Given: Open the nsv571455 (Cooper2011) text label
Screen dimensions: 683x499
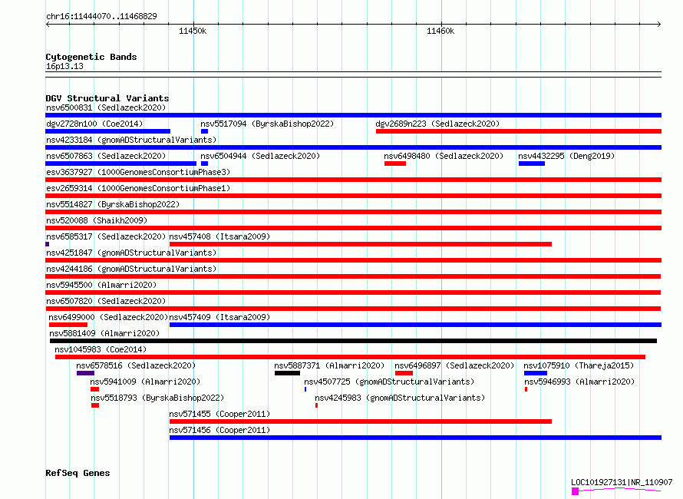Looking at the screenshot, I should [219, 414].
